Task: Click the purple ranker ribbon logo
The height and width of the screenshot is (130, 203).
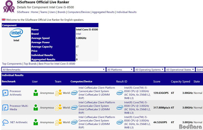Action: point(9,6)
